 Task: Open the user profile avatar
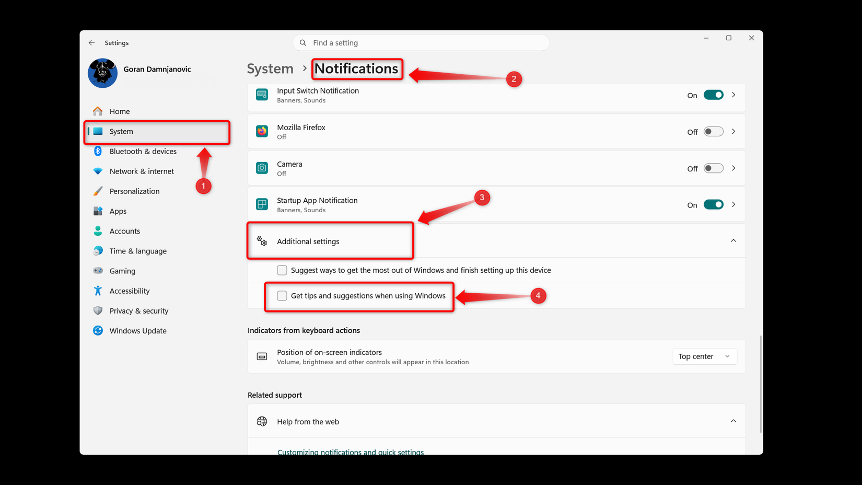tap(102, 73)
